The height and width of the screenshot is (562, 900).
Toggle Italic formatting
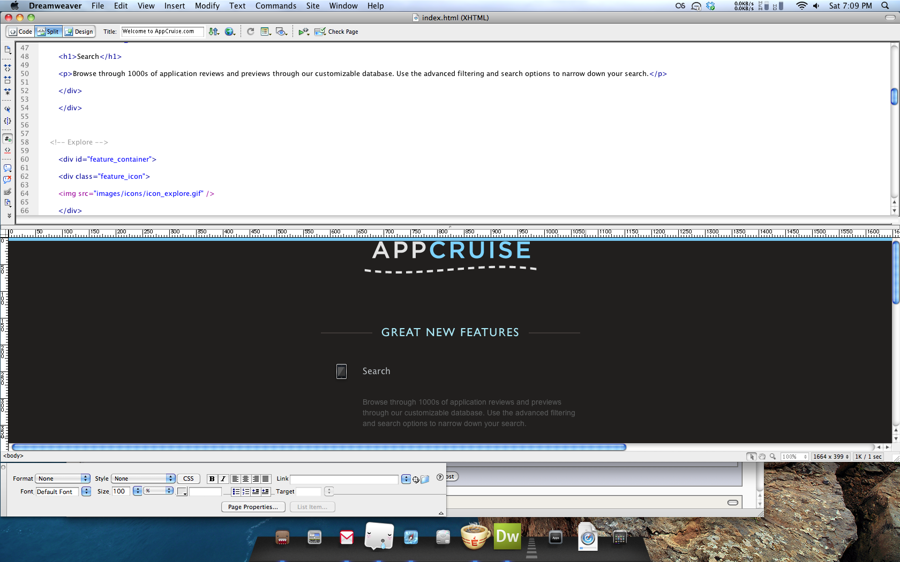coord(223,479)
